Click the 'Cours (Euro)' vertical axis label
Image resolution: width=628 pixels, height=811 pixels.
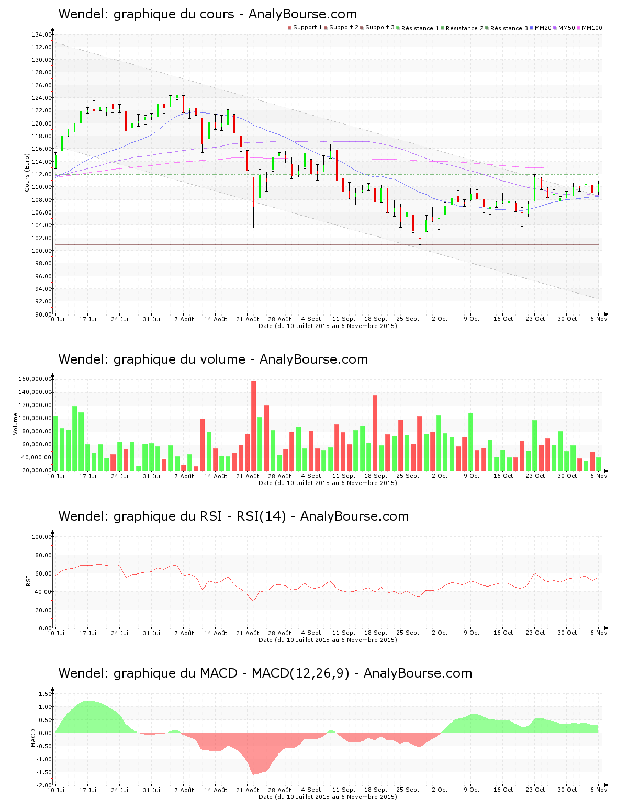click(27, 172)
